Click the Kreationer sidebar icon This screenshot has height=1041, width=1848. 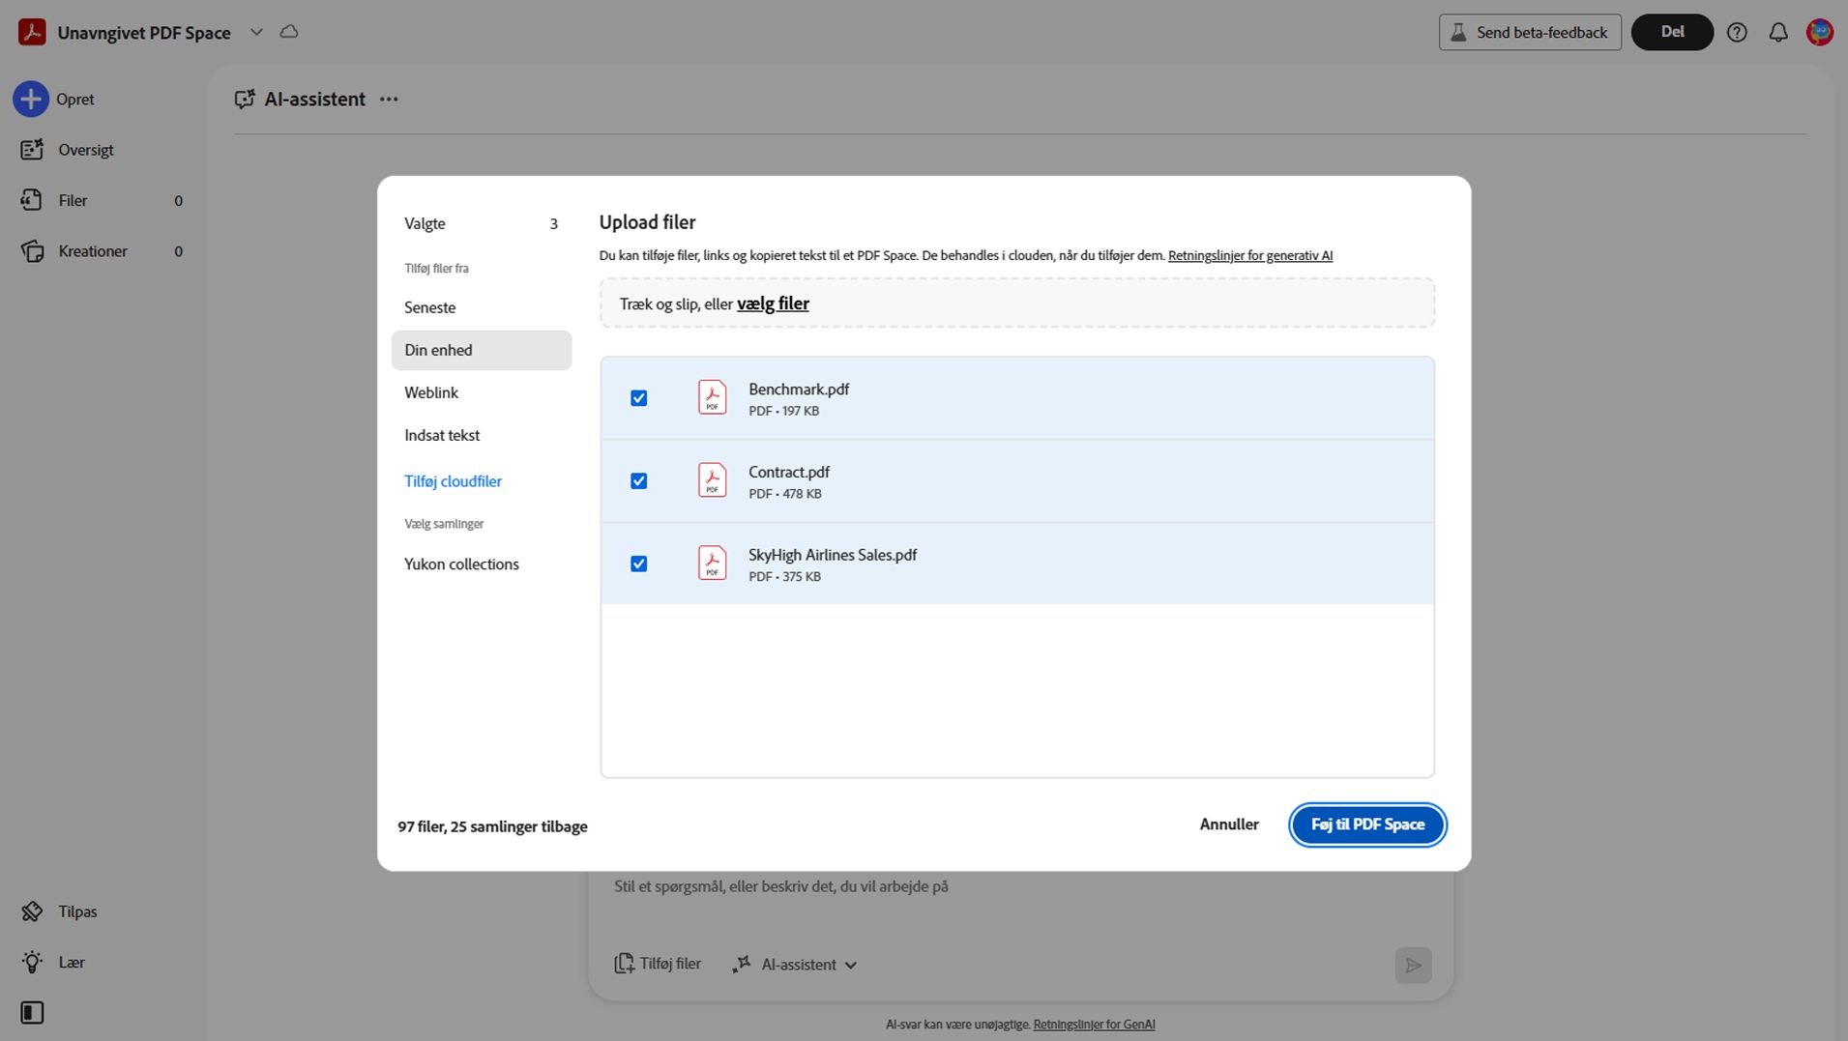click(x=32, y=251)
